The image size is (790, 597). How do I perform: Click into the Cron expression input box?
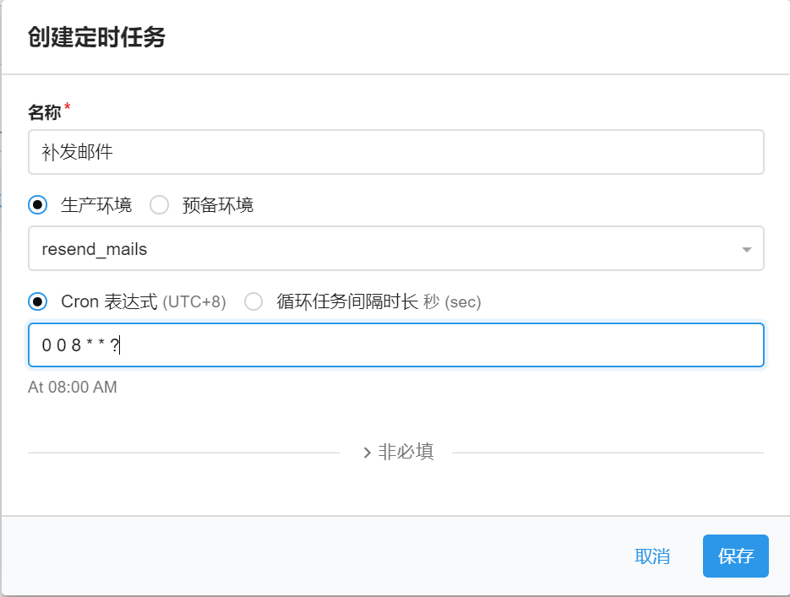point(395,345)
